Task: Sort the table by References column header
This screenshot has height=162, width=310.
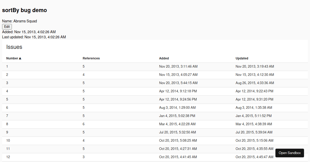Action: coord(91,58)
